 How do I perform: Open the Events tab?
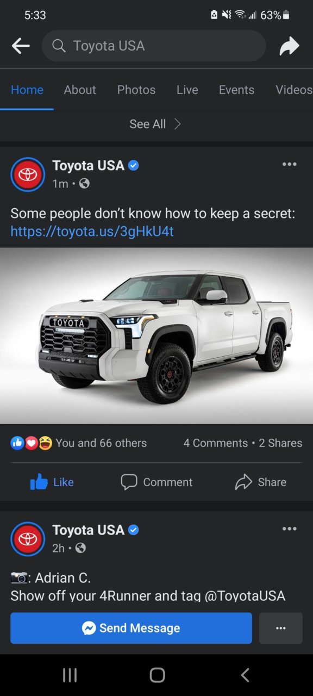coord(236,90)
